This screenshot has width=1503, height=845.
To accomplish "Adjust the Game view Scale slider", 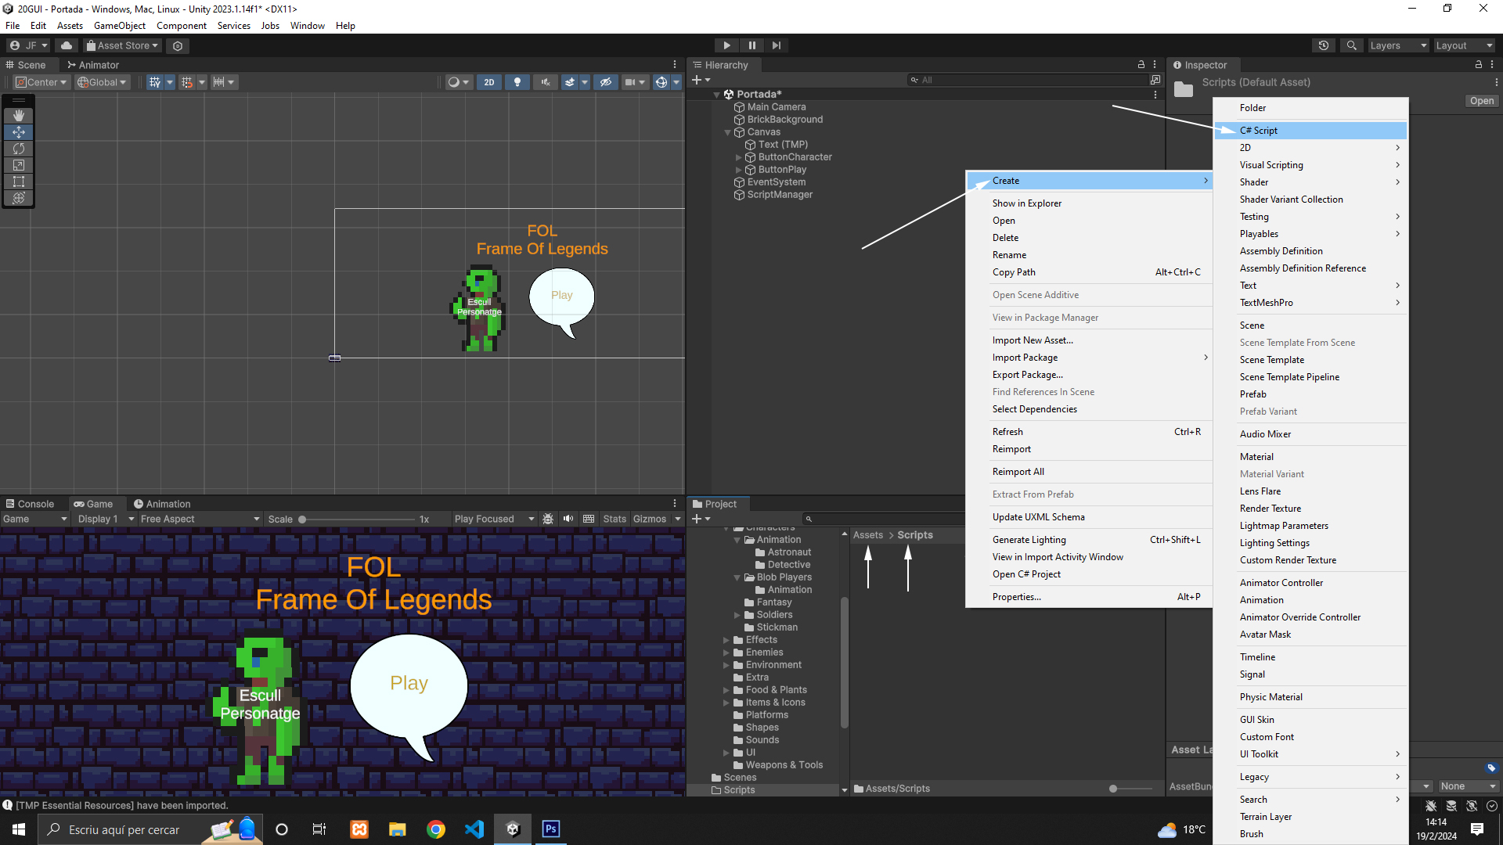I will point(302,519).
